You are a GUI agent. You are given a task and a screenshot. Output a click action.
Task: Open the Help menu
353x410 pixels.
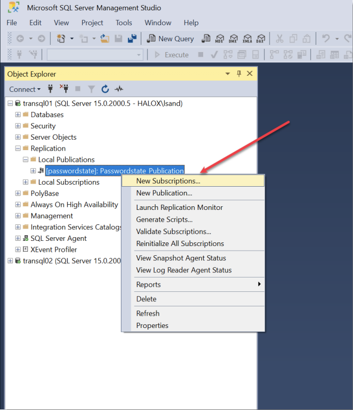click(x=191, y=23)
